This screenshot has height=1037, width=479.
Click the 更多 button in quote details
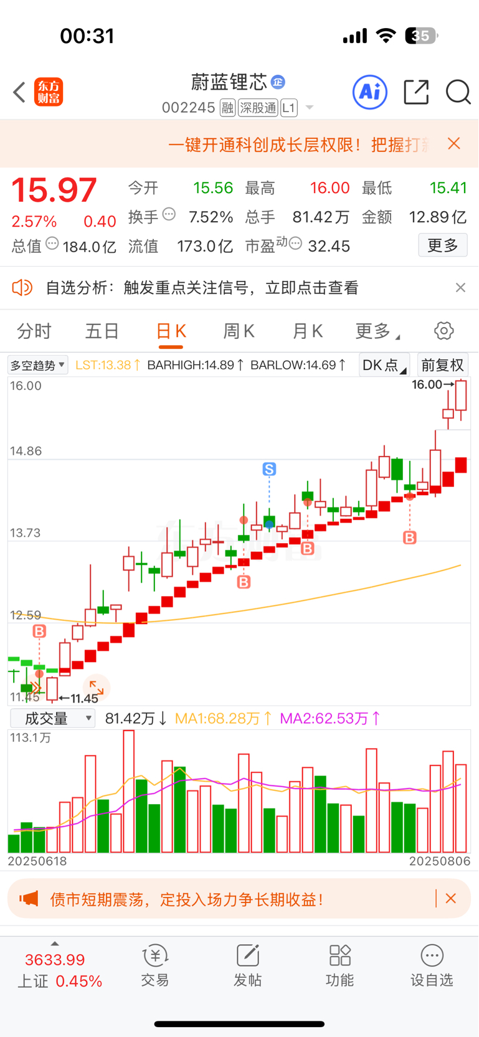(442, 245)
